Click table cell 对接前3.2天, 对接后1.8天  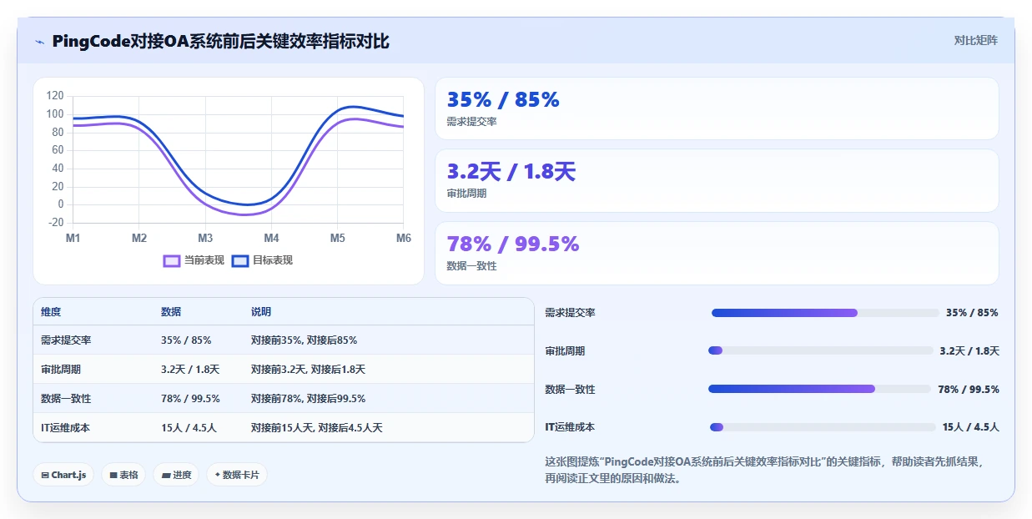[x=308, y=369]
